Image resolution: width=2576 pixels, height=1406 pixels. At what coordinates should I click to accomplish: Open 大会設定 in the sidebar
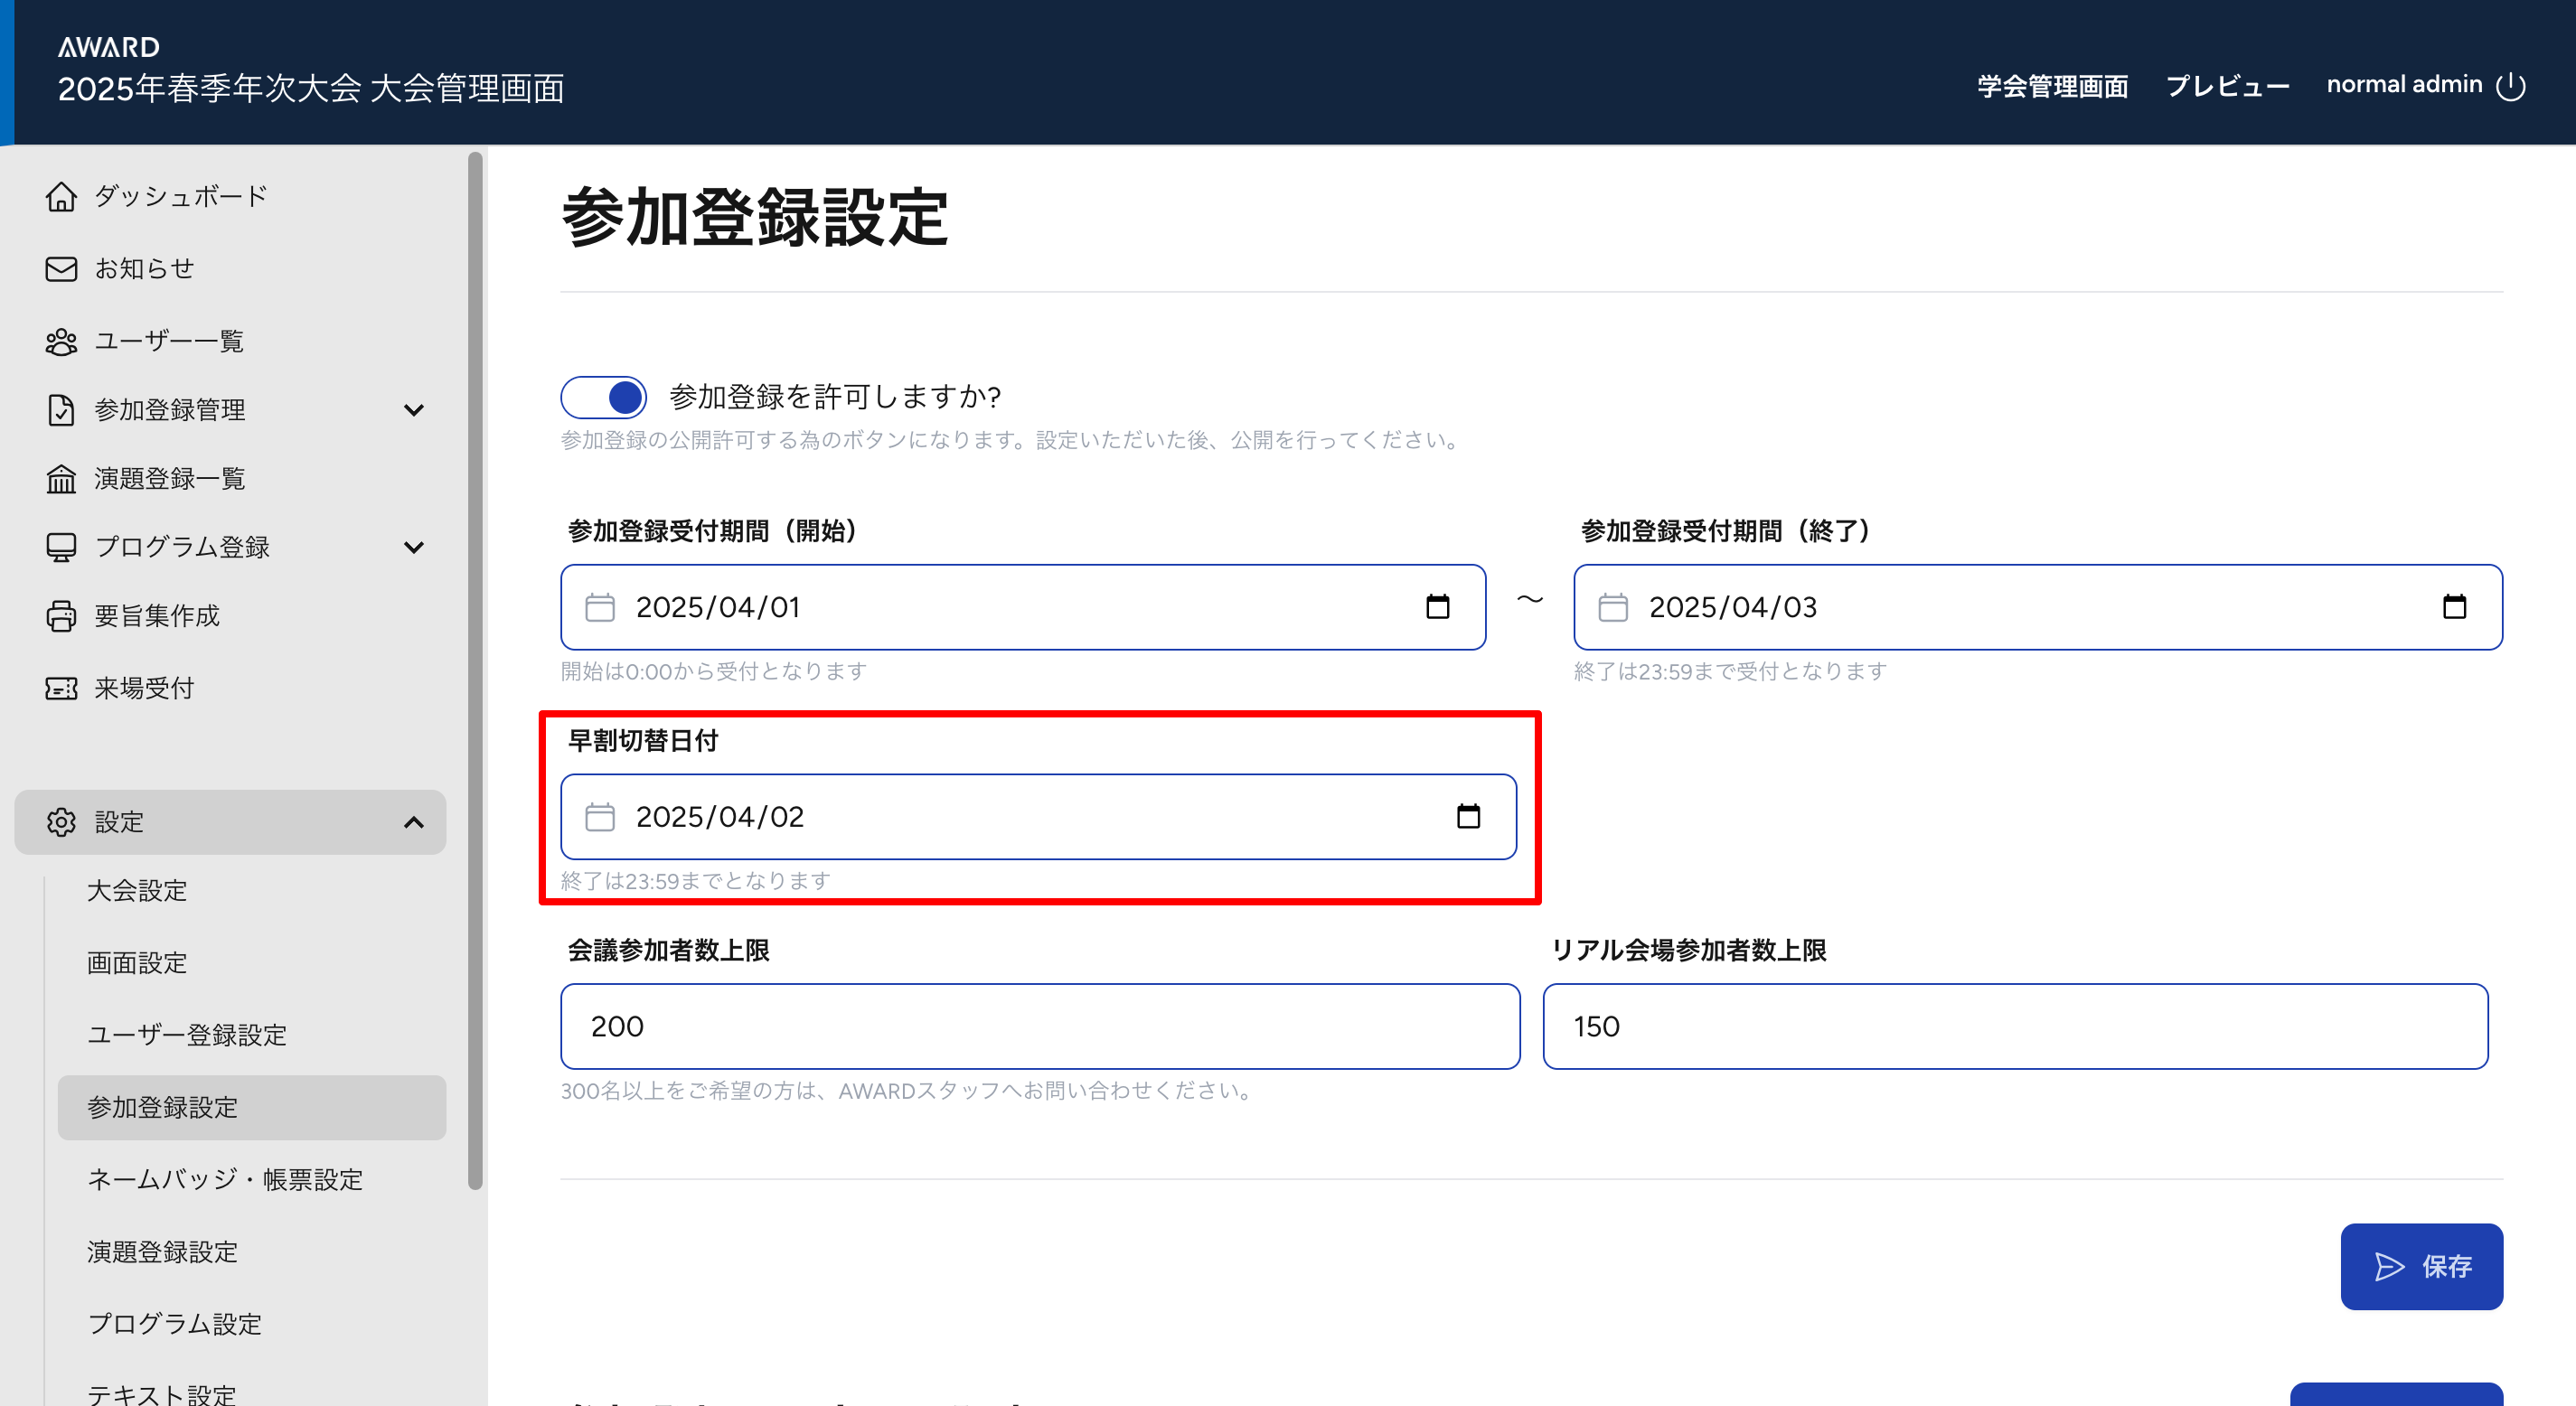pos(137,891)
